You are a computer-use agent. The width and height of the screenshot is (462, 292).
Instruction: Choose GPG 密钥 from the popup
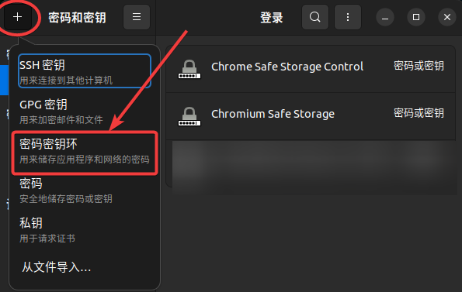(x=85, y=111)
